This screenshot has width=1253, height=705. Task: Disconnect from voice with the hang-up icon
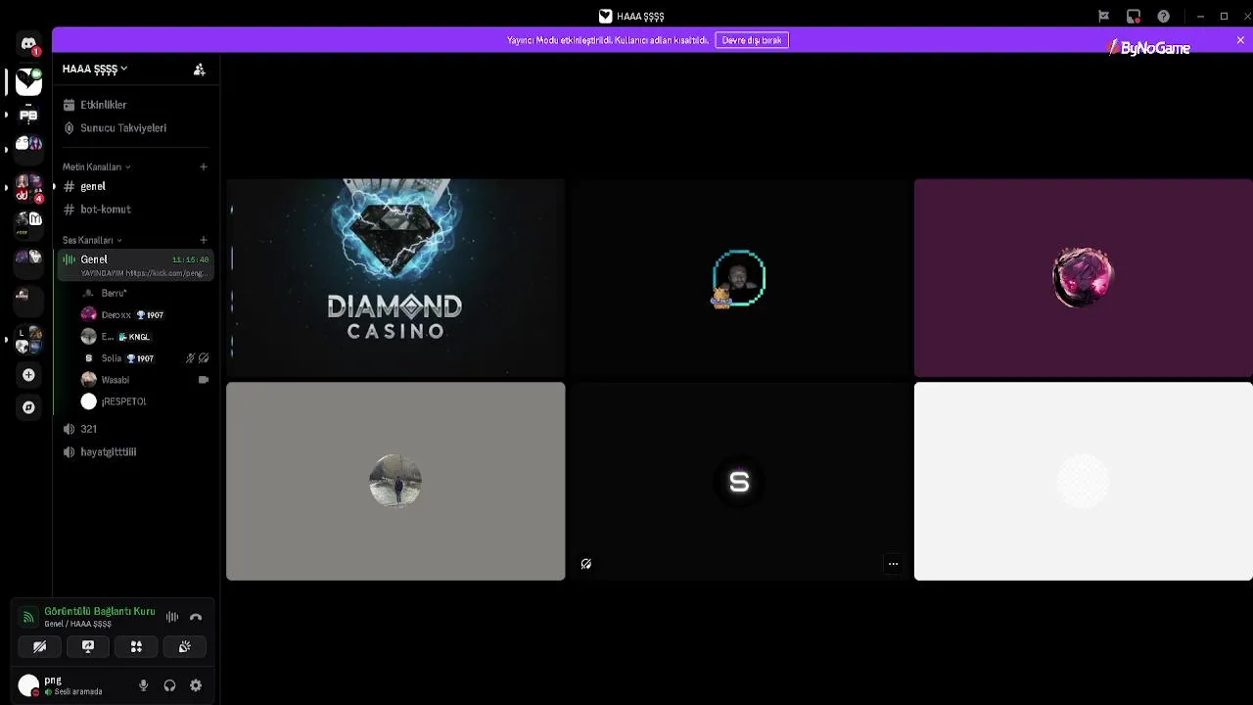pos(196,617)
